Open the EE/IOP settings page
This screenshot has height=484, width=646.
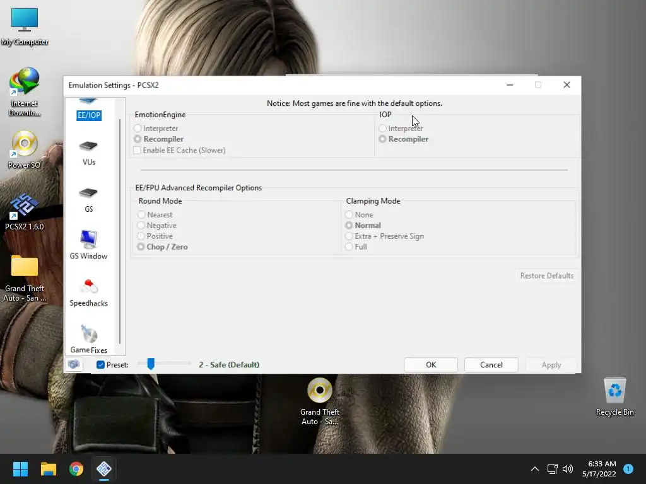pos(88,110)
